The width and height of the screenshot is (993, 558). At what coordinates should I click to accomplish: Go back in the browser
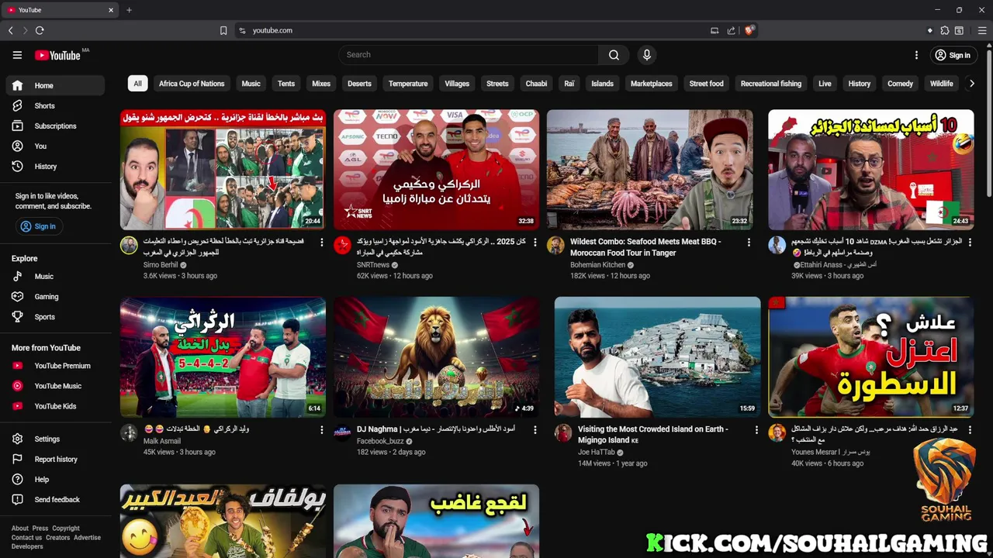(11, 30)
